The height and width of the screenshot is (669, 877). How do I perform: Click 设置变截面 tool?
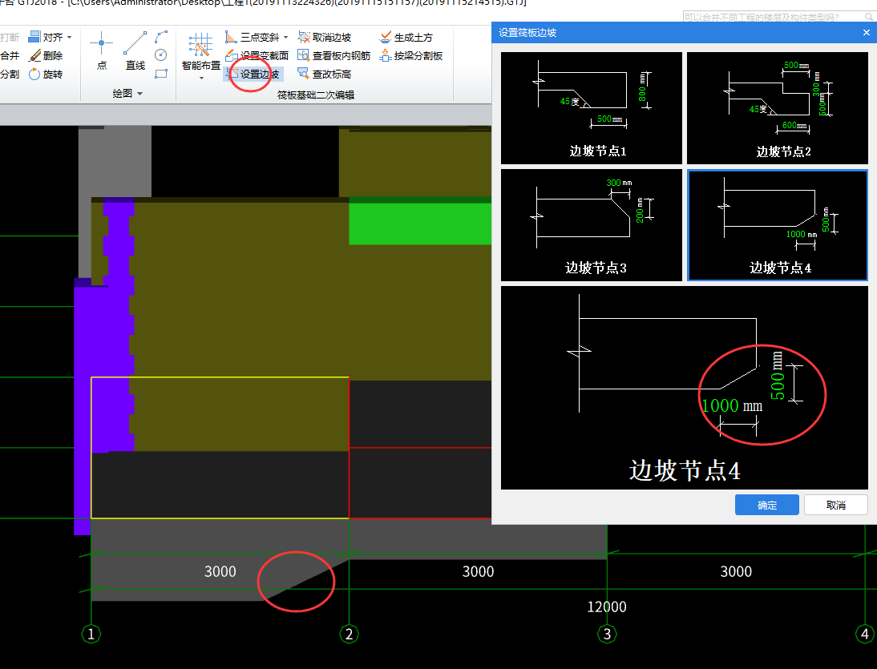pyautogui.click(x=257, y=55)
